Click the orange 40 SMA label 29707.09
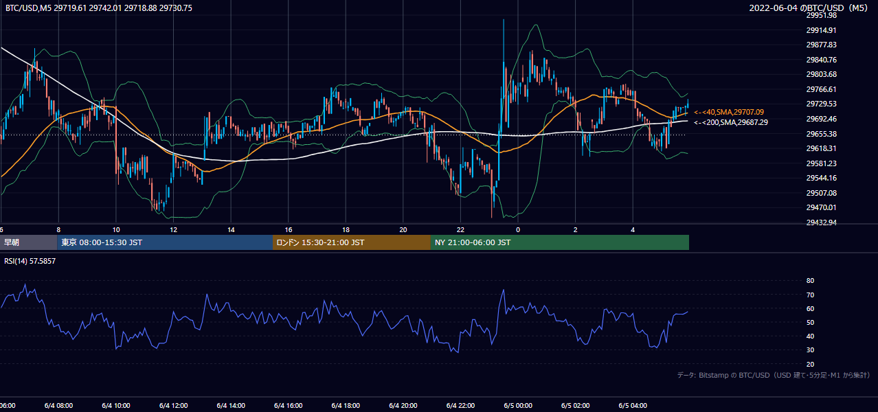This screenshot has height=412, width=878. pyautogui.click(x=729, y=112)
